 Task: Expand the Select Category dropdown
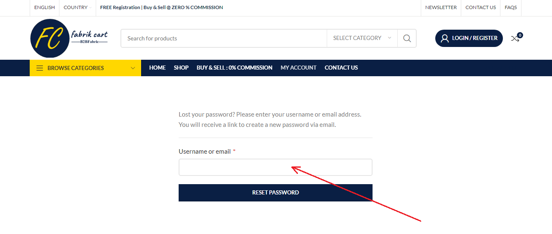tap(362, 38)
